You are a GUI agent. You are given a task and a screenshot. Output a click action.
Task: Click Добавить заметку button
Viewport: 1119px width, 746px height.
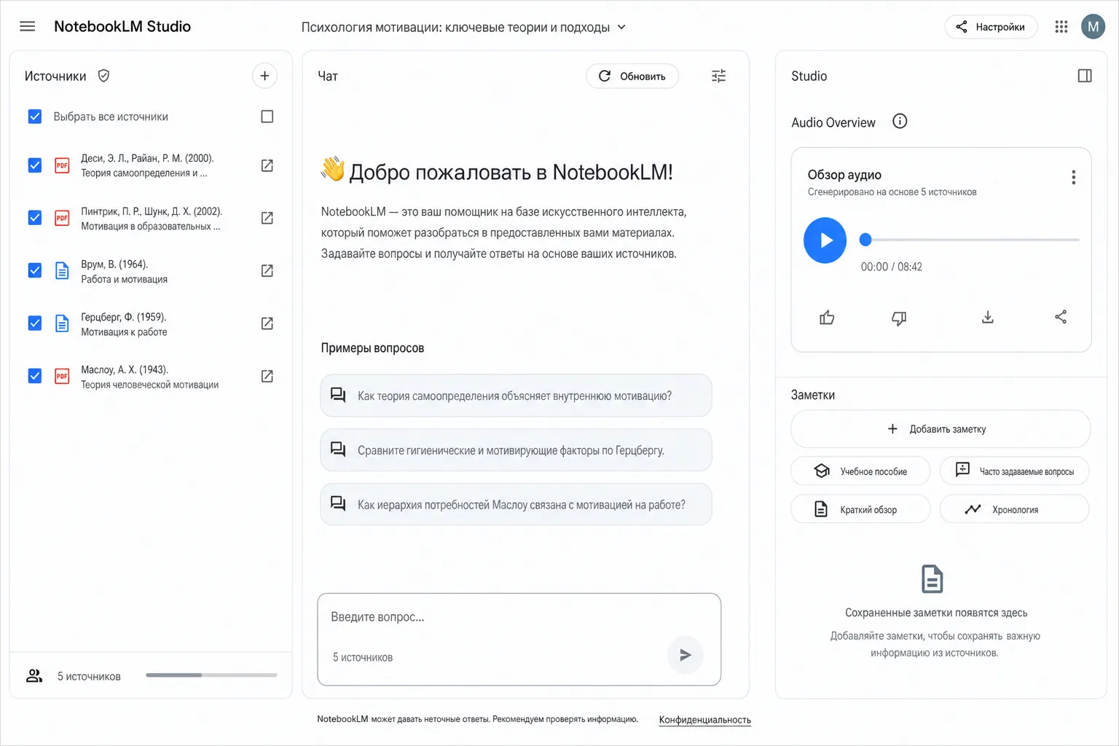941,429
